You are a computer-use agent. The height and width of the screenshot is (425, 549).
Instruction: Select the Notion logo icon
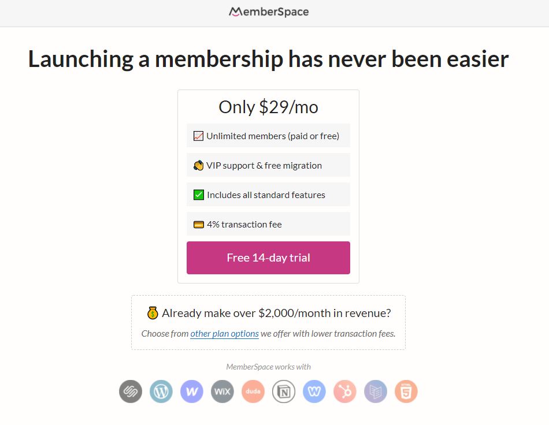point(284,392)
